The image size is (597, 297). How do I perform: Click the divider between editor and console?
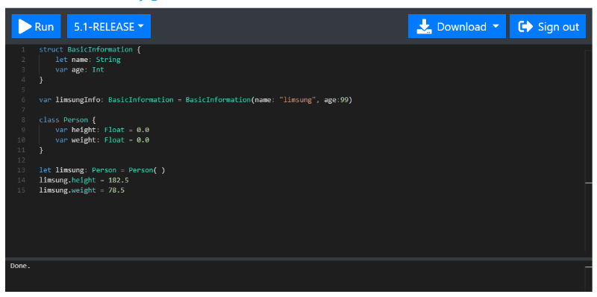click(x=299, y=259)
